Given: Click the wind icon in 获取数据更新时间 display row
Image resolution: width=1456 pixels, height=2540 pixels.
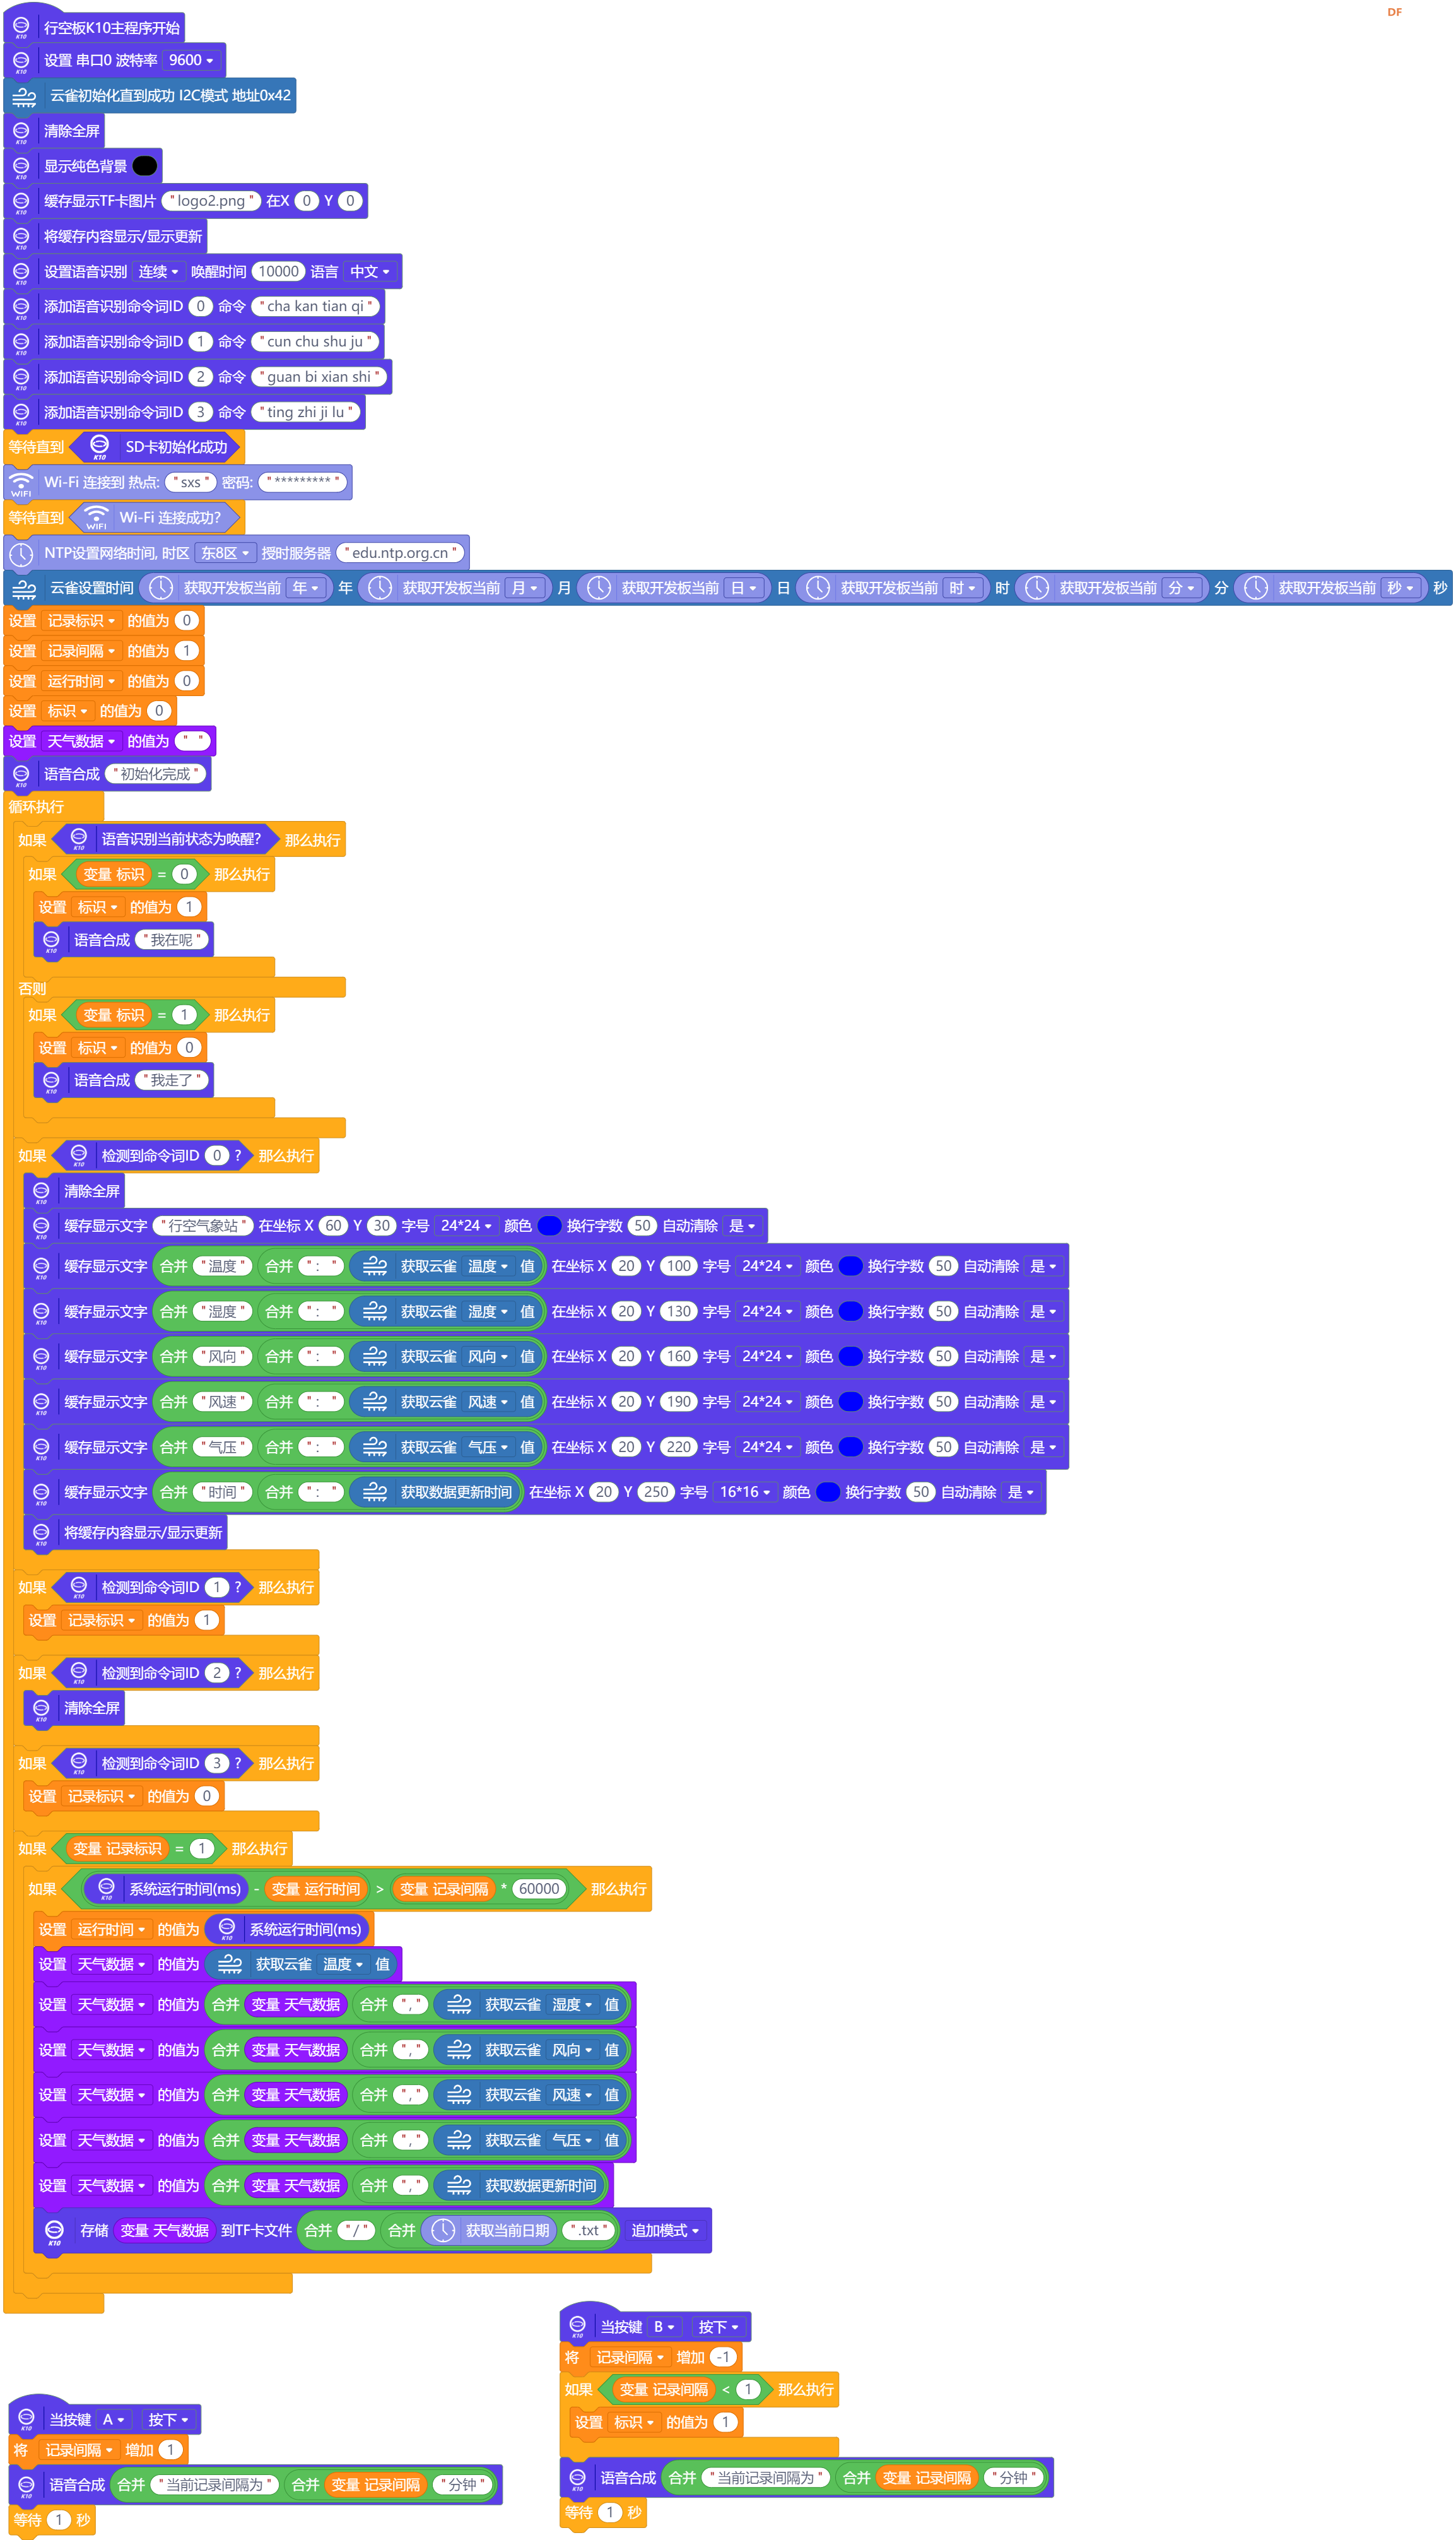Looking at the screenshot, I should (375, 1492).
